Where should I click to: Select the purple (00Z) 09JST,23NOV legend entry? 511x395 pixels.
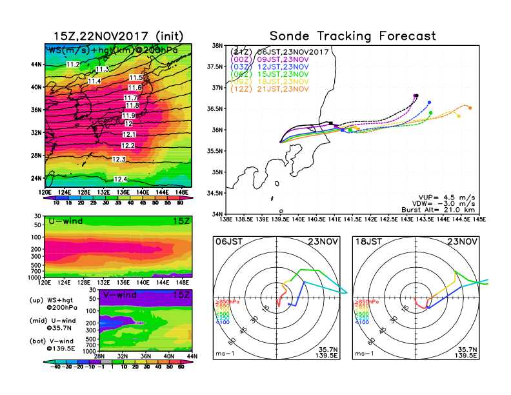[270, 59]
